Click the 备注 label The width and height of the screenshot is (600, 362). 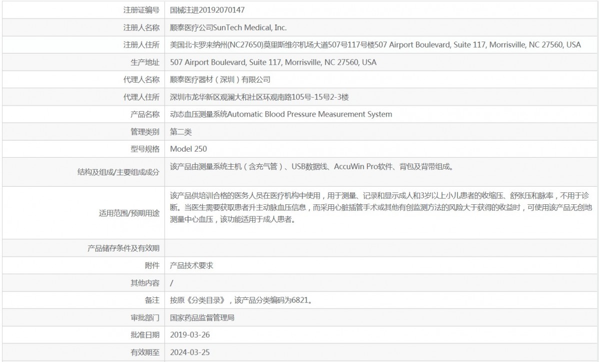coord(152,300)
